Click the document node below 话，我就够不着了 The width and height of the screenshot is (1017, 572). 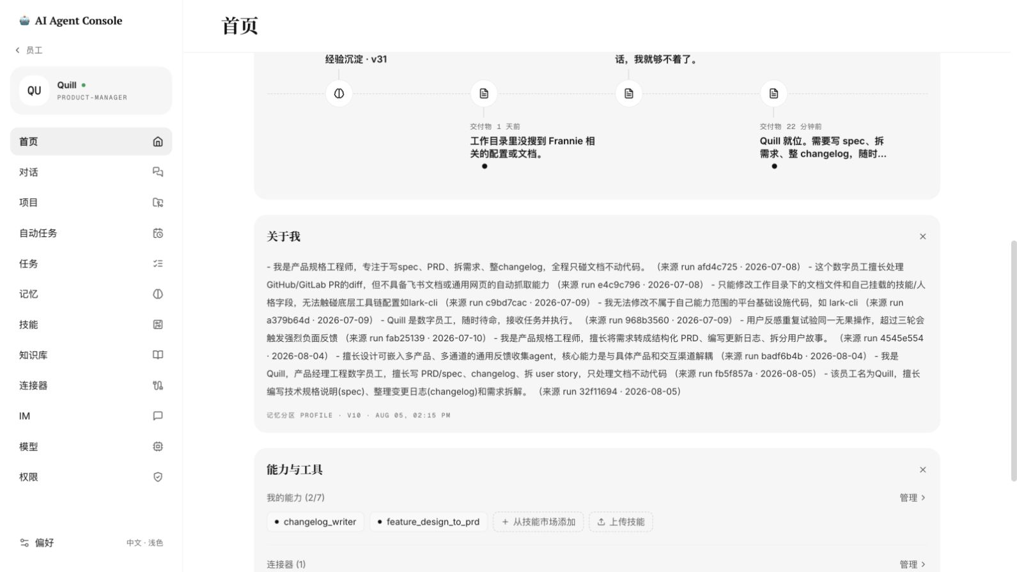pyautogui.click(x=629, y=93)
